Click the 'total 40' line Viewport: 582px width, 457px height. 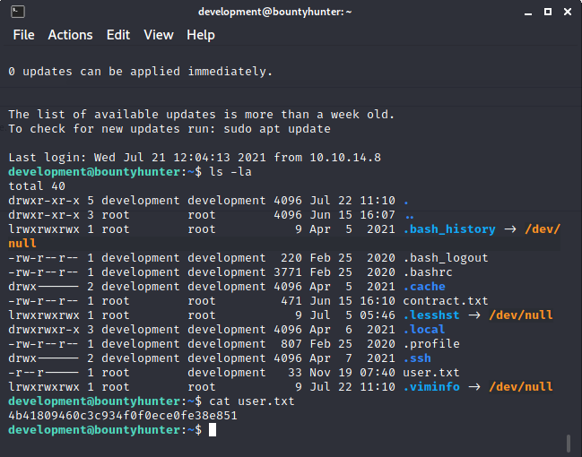[37, 186]
